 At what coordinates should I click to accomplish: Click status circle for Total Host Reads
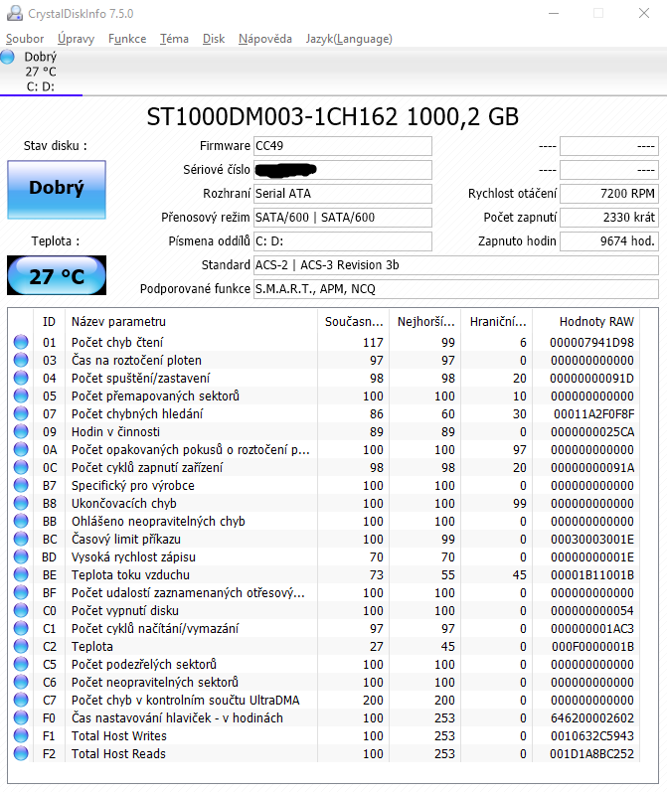click(21, 753)
